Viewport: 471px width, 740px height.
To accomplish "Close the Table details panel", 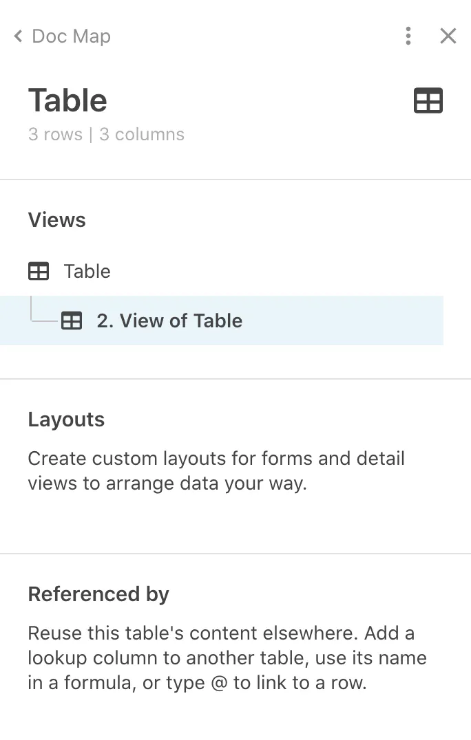I will click(x=448, y=36).
